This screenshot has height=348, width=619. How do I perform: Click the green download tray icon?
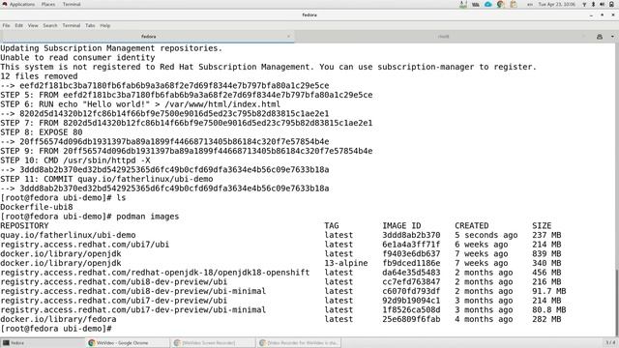[463, 4]
